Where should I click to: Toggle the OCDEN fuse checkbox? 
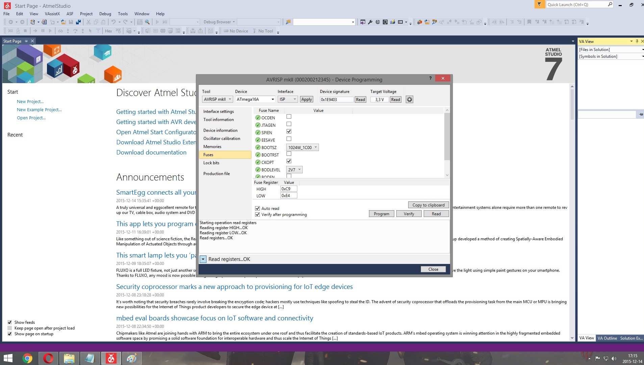point(289,117)
